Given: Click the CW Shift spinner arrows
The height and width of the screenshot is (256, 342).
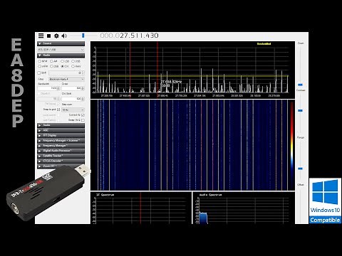Looking at the screenshot, I should (x=83, y=99).
